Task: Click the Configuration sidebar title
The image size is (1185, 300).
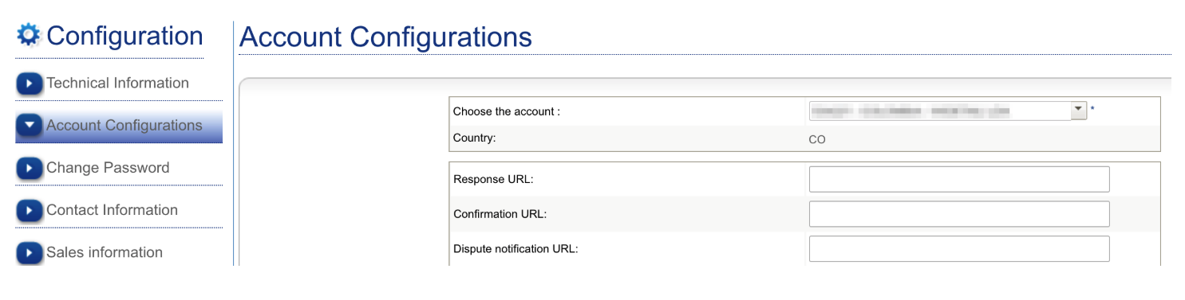Action: [125, 36]
